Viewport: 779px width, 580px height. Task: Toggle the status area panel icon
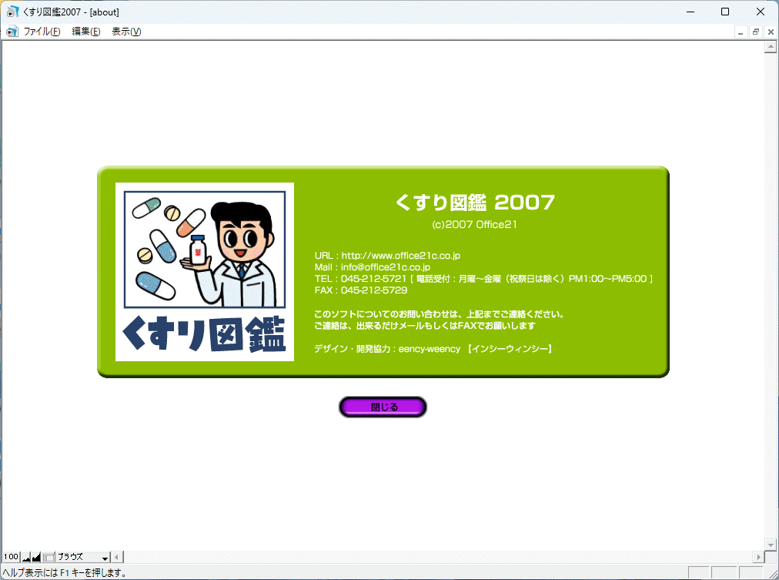pos(48,557)
